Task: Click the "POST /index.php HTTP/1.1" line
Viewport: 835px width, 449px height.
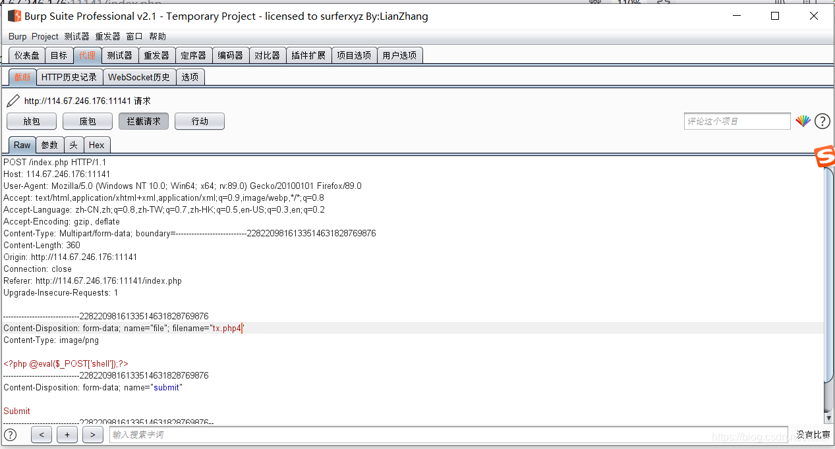Action: (x=55, y=162)
